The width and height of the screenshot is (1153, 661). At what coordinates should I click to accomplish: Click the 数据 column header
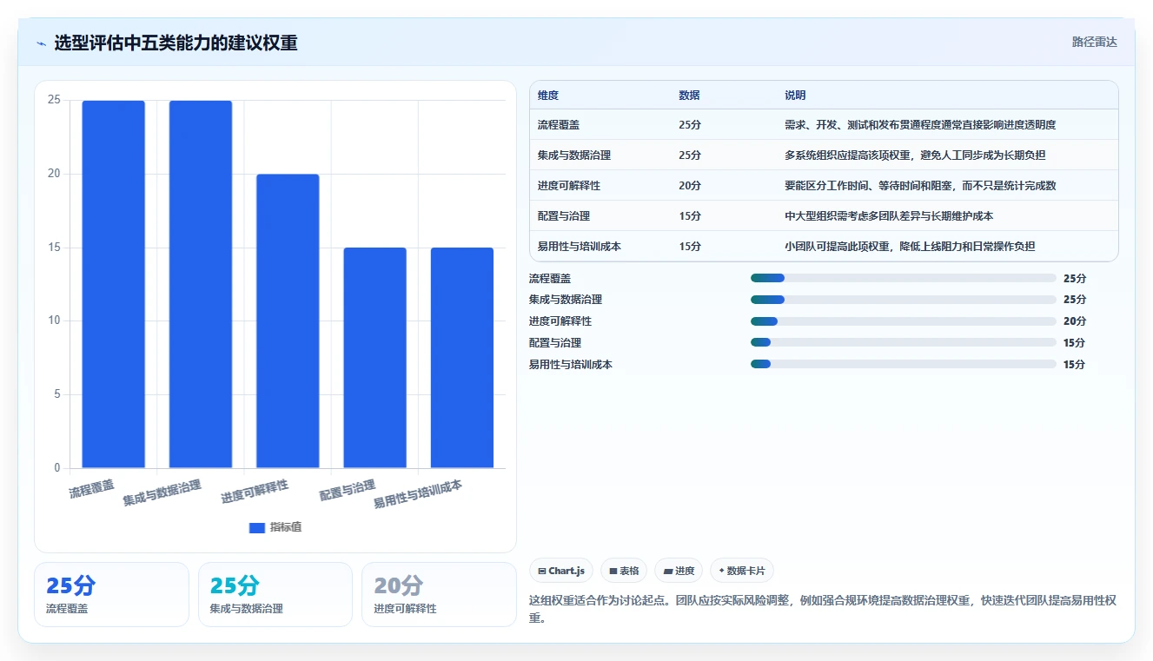689,96
